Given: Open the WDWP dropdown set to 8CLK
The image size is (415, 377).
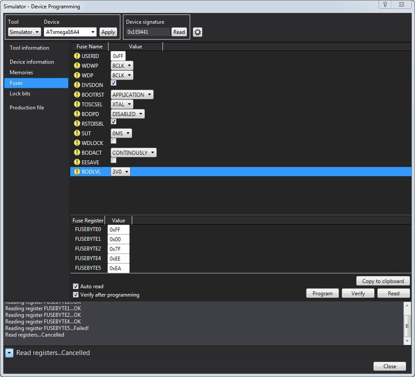Looking at the screenshot, I should 122,66.
